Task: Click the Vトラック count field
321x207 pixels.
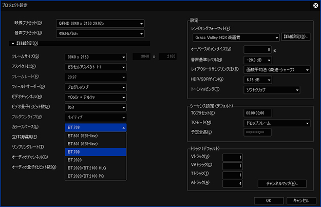Action: point(233,158)
